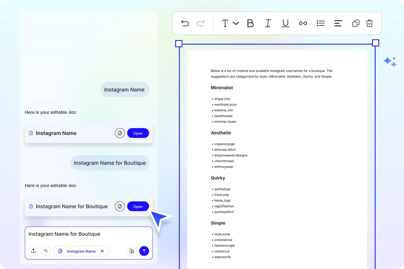Open the text alignment option

coord(338,23)
